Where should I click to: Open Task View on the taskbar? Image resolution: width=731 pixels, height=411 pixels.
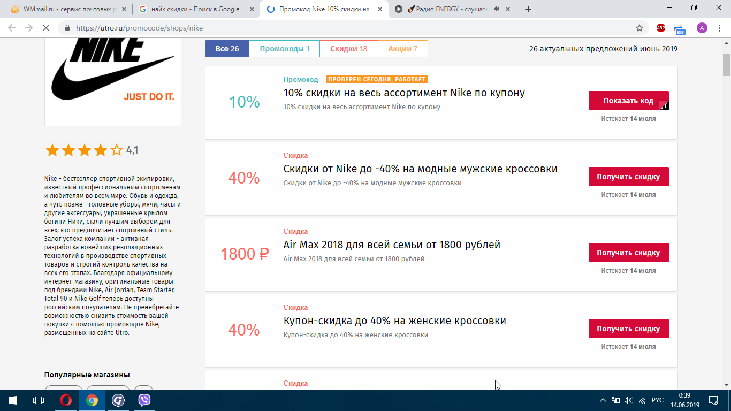(38, 400)
